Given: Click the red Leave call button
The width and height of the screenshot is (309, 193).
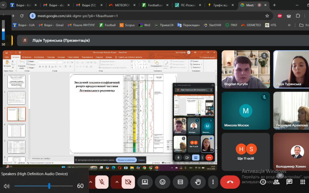Looking at the screenshot, I should click(230, 182).
